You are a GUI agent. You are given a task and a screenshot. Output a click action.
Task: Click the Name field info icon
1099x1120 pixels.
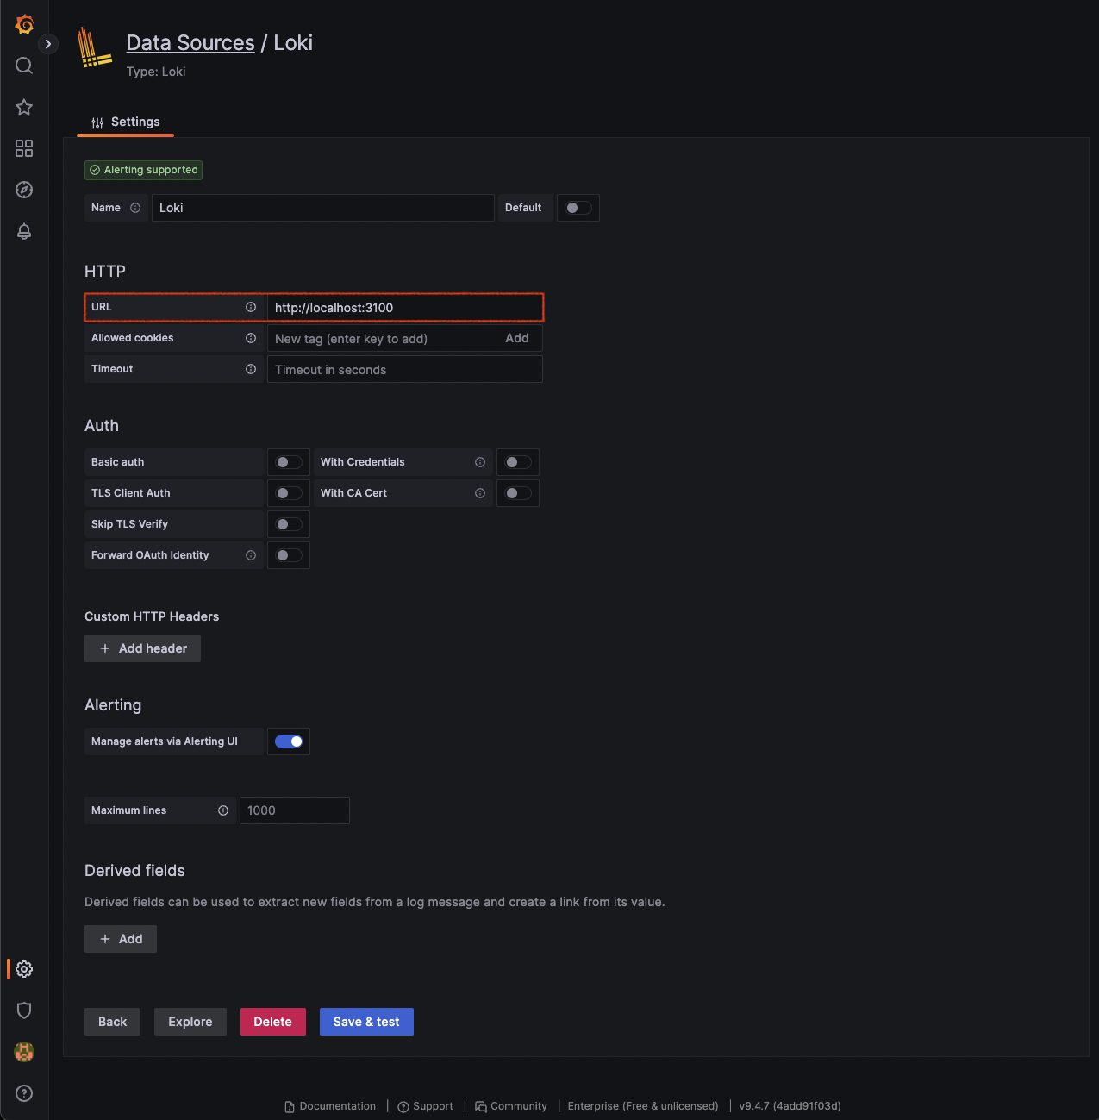[135, 208]
